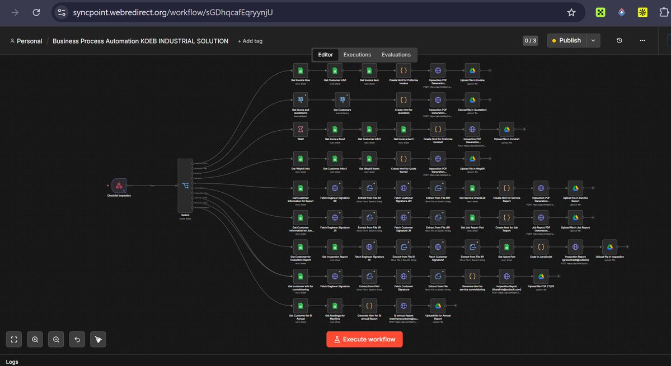Fit the workflow to view

pos(13,340)
